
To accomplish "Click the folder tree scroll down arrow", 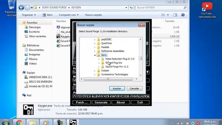I will 140,75.
